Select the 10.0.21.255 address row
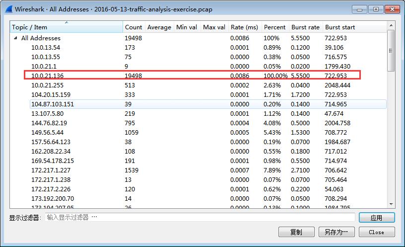Viewport: 405px width, 247px height. click(198, 85)
